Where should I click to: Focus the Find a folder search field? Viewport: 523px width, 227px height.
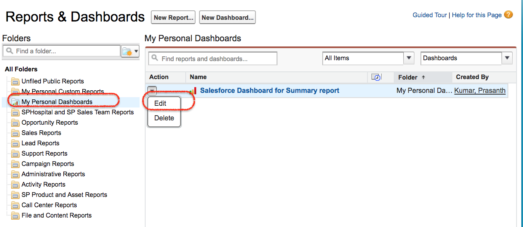pyautogui.click(x=61, y=51)
